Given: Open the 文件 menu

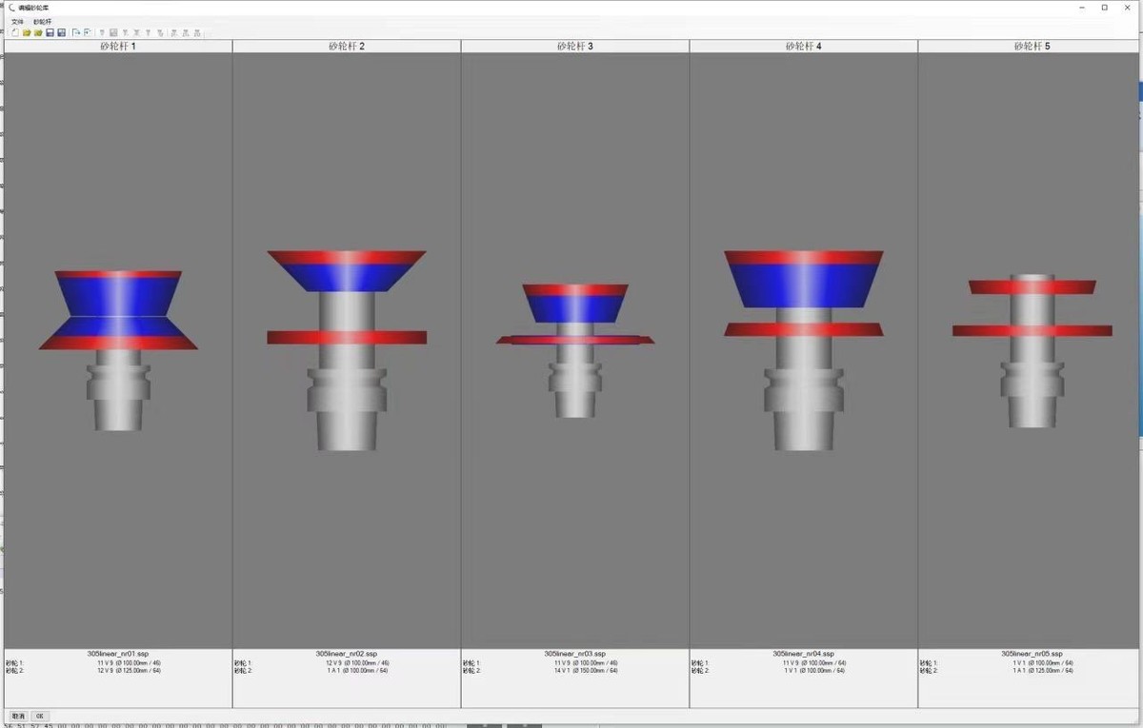Looking at the screenshot, I should (x=17, y=22).
